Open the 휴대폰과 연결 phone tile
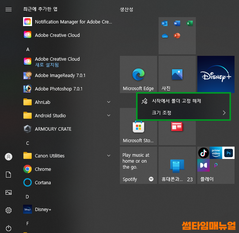The height and width of the screenshot is (233, 239). [177, 165]
